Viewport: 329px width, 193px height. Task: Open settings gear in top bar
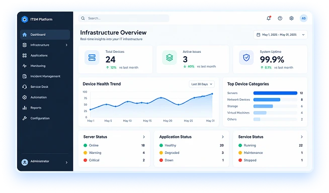(291, 18)
